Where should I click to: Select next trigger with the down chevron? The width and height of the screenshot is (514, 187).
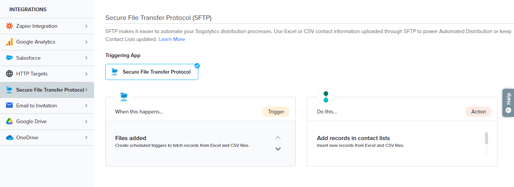278,149
